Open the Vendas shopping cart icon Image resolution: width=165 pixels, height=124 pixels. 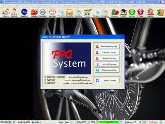(x=87, y=13)
